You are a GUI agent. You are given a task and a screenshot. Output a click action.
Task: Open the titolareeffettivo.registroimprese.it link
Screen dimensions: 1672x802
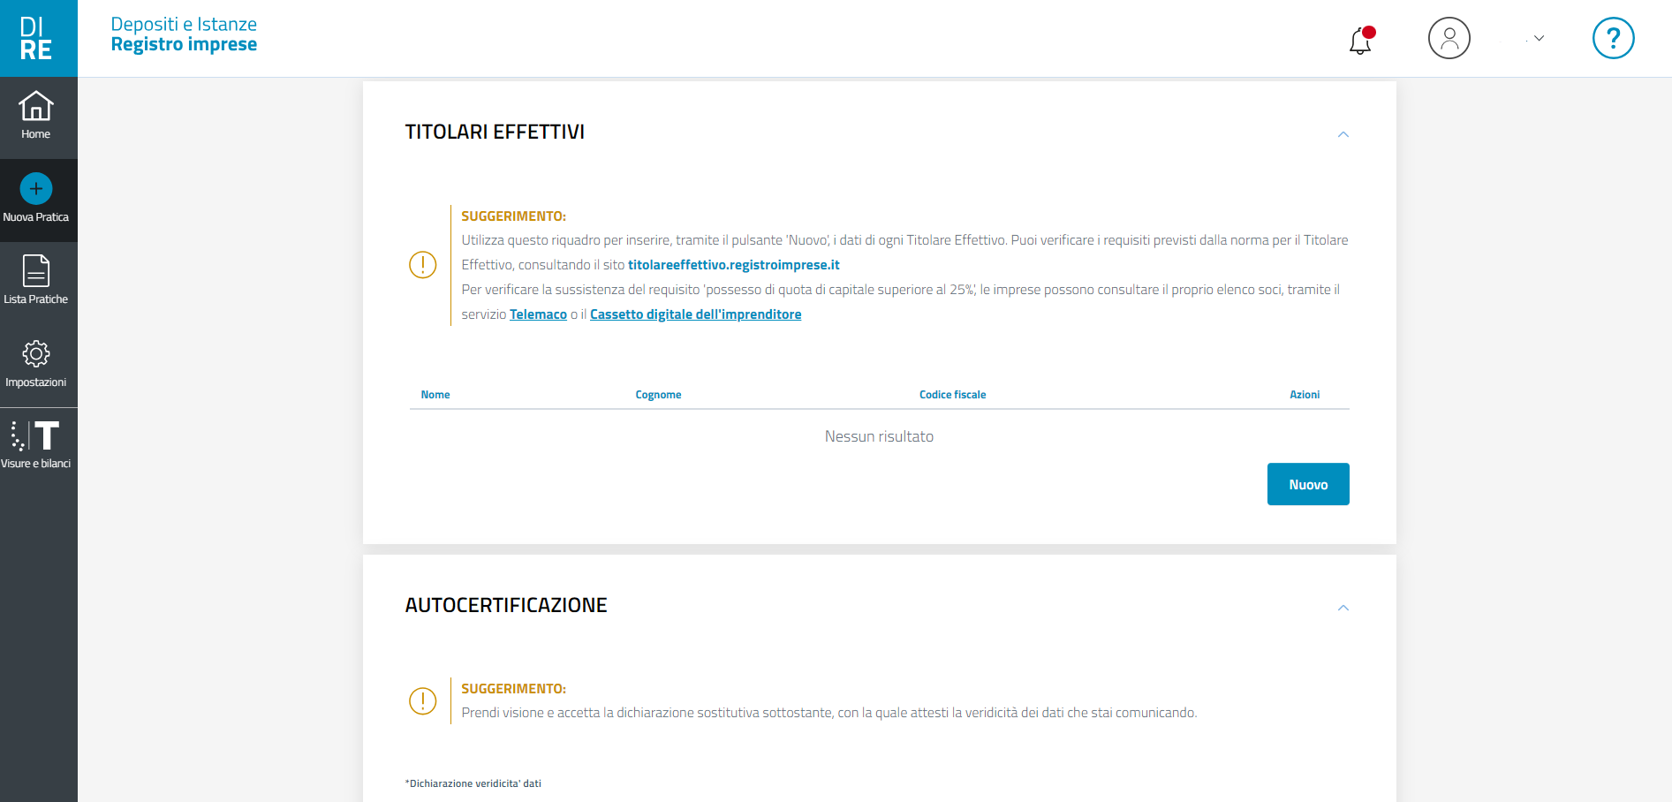(733, 265)
